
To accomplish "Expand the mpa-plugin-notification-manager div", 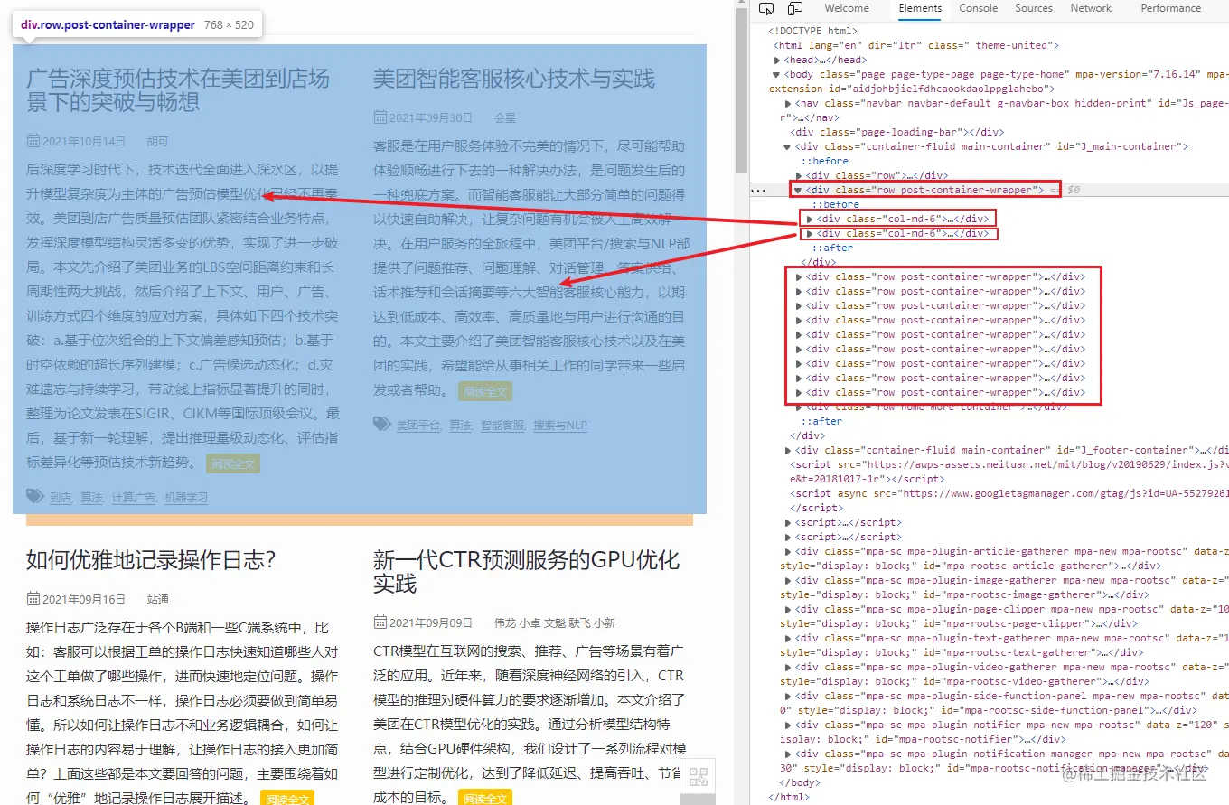I will (x=788, y=754).
